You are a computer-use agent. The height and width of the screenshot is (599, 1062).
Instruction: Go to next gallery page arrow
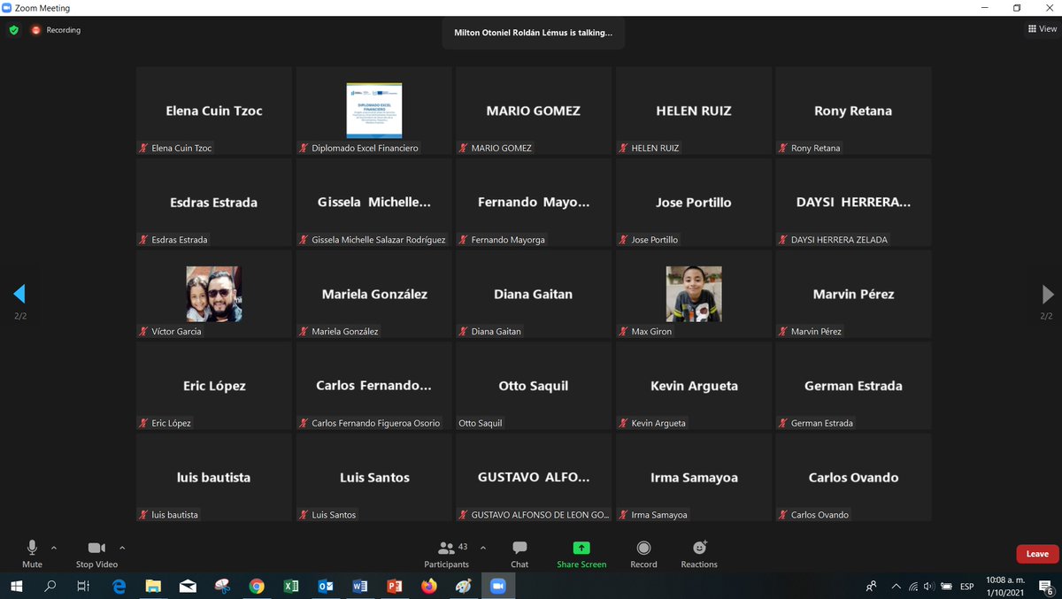coord(1048,295)
